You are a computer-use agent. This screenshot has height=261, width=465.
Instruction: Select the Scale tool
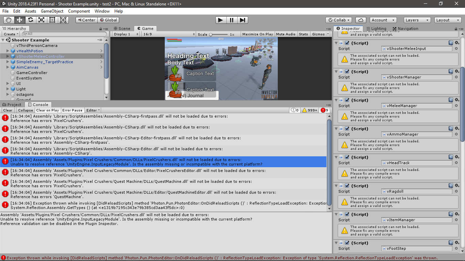[x=42, y=20]
